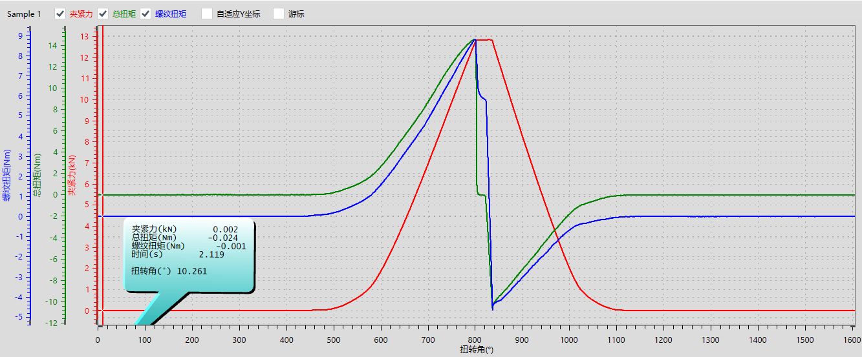Screen dimensions: 862x357
Task: Click the green 总扭矩(Nm) axis title
Action: (38, 175)
